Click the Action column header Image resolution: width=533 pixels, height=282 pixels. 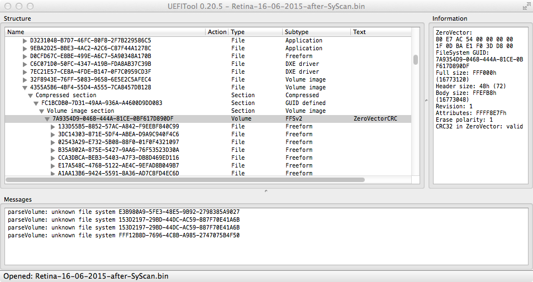217,32
